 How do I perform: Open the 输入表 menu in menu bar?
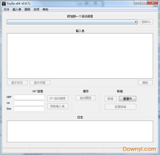17,10
